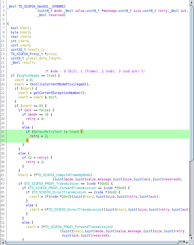The width and height of the screenshot is (194, 245).
Task: Select the bVar2 declaration on line 8
Action: (x=25, y=32)
